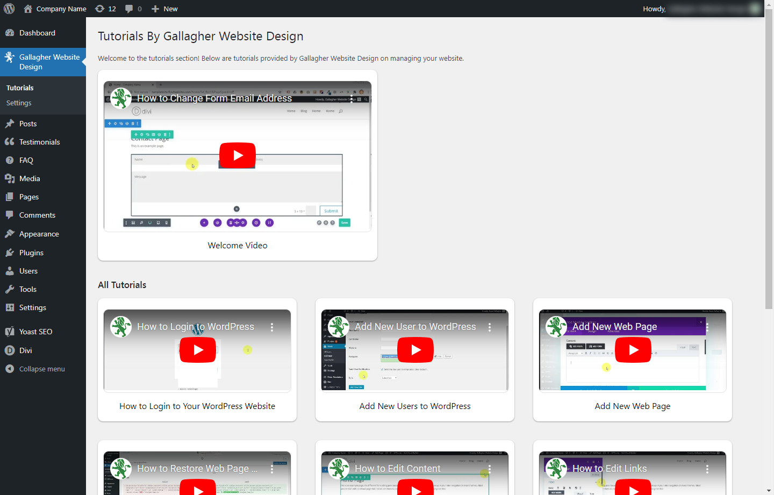Screen dimensions: 774x495
Task: Click the Divi D icon
Action: click(x=9, y=350)
